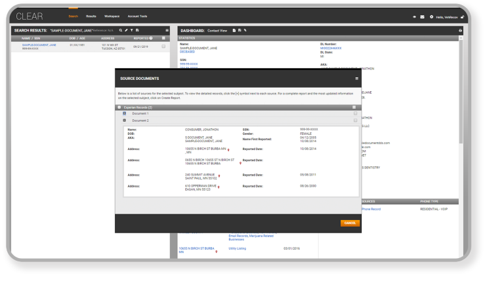Click the printer icon in Dashboard header
The image size is (504, 283).
460,30
